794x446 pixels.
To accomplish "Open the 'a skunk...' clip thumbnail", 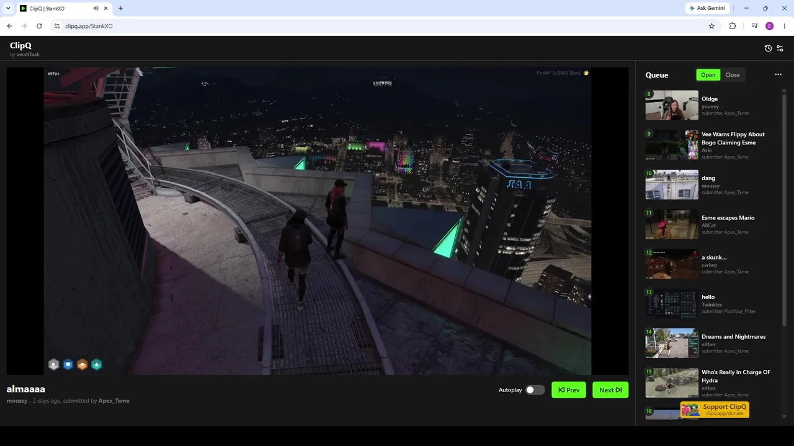I will pyautogui.click(x=672, y=264).
